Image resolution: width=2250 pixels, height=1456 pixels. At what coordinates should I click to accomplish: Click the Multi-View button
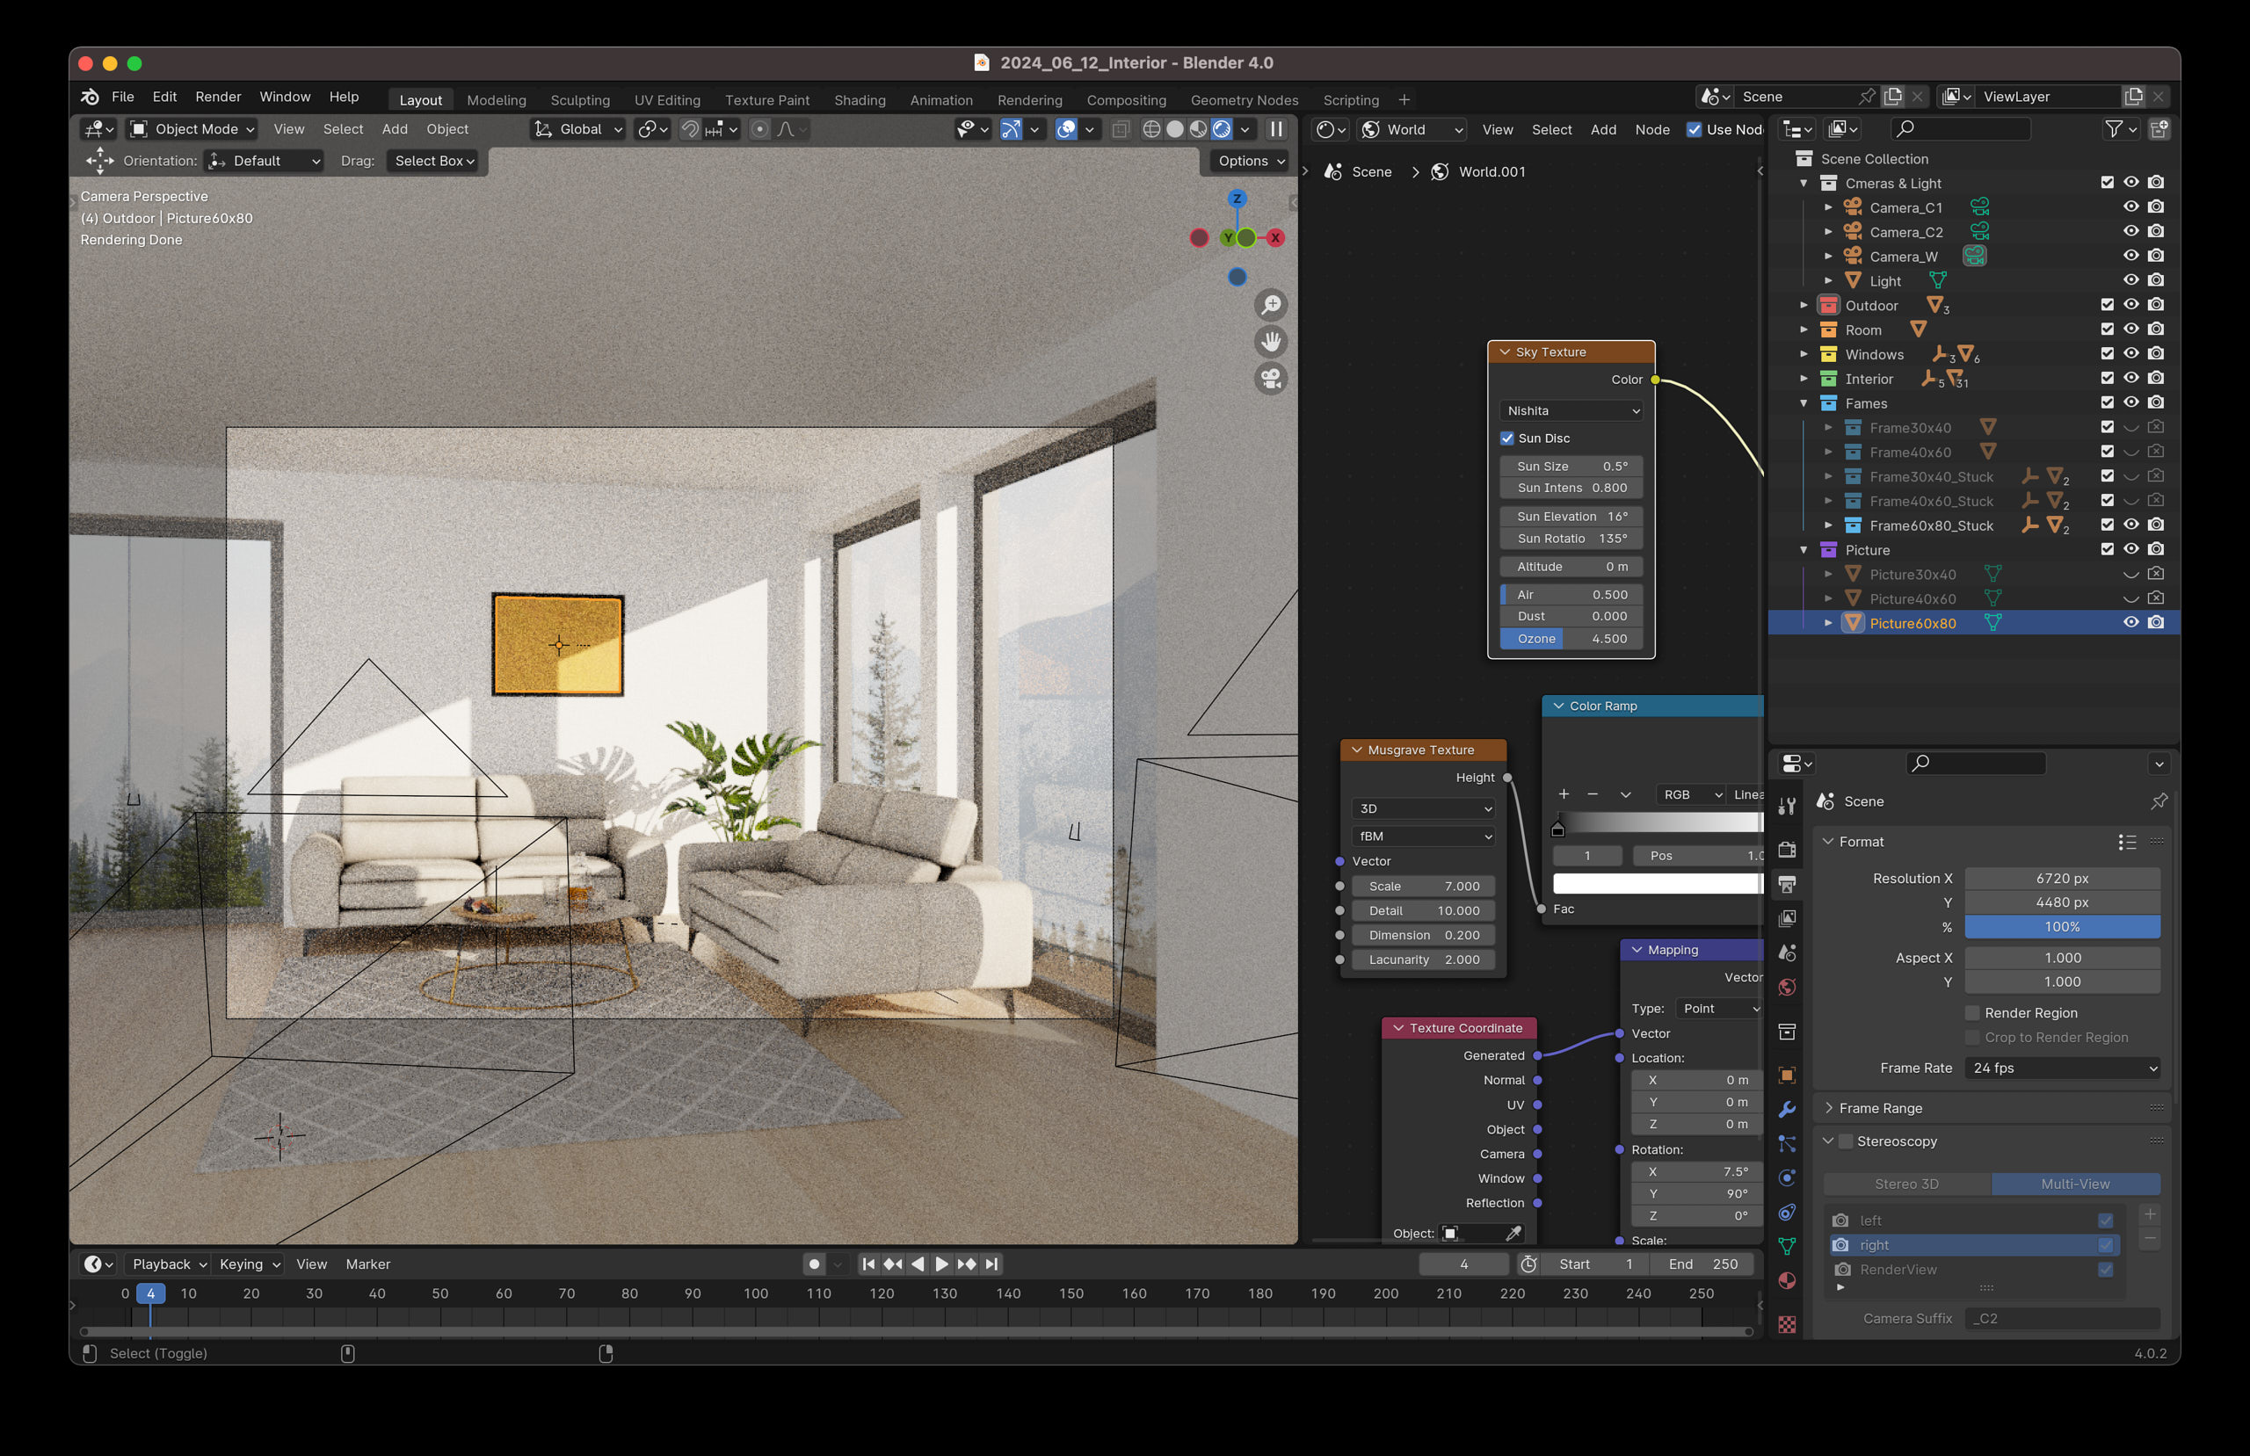coord(2074,1184)
